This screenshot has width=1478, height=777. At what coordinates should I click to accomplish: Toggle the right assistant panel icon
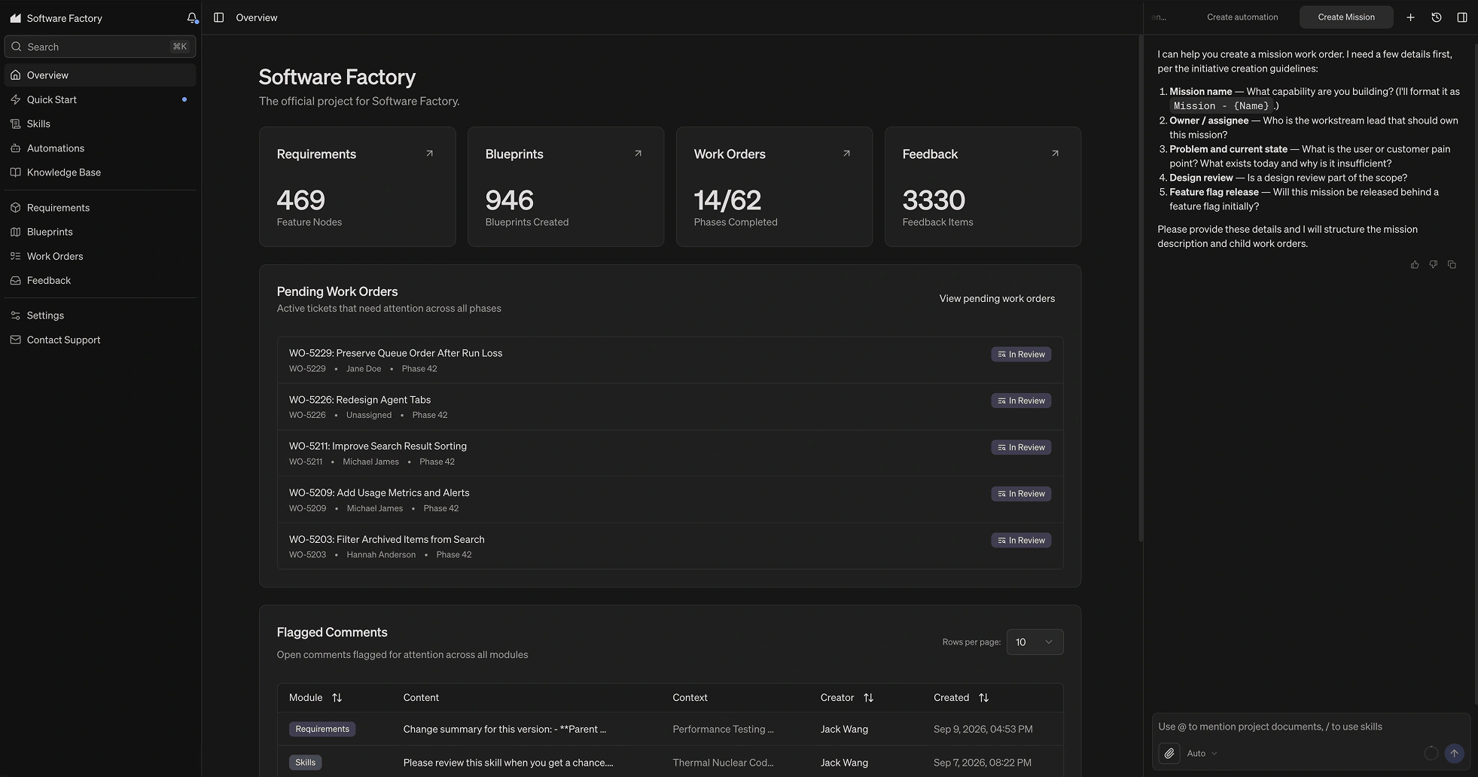[x=1461, y=17]
